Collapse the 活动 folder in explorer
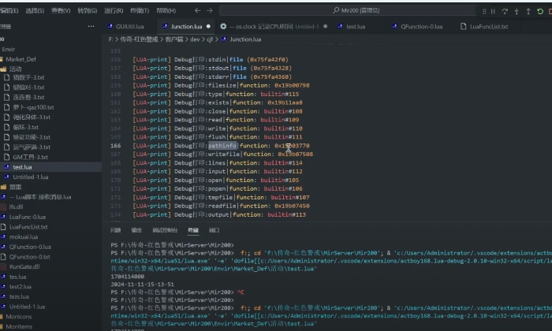This screenshot has width=552, height=331. tap(16, 69)
